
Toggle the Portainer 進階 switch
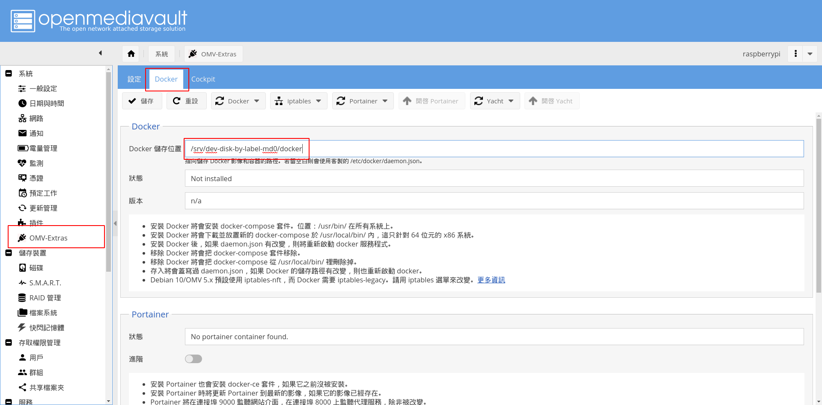194,359
